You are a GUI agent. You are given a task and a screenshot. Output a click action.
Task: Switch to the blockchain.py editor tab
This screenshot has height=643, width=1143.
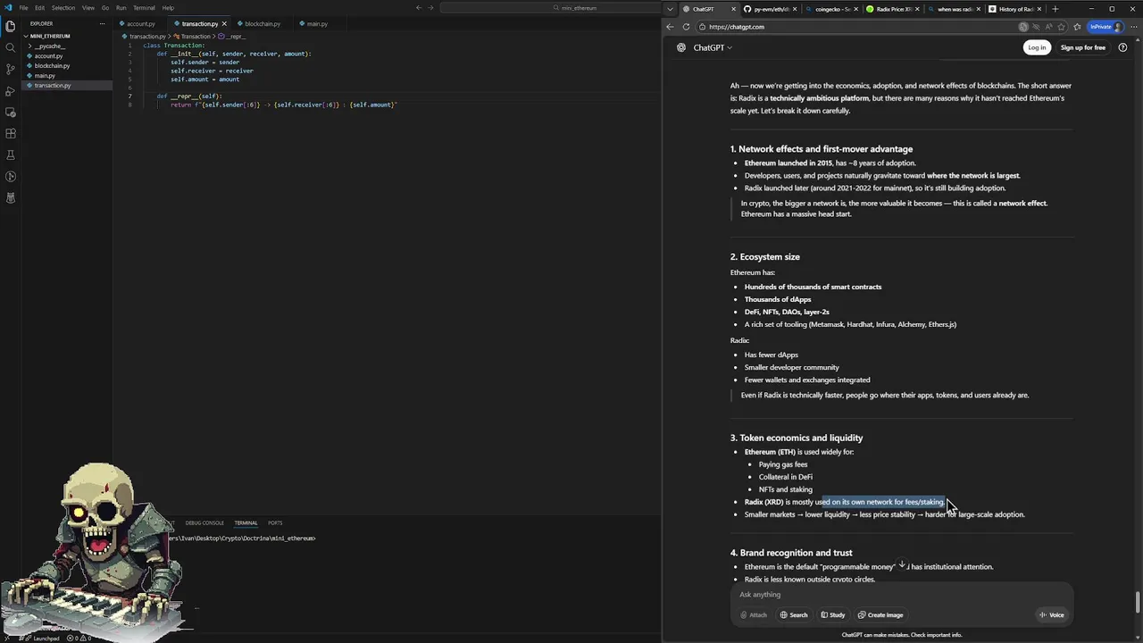[262, 24]
